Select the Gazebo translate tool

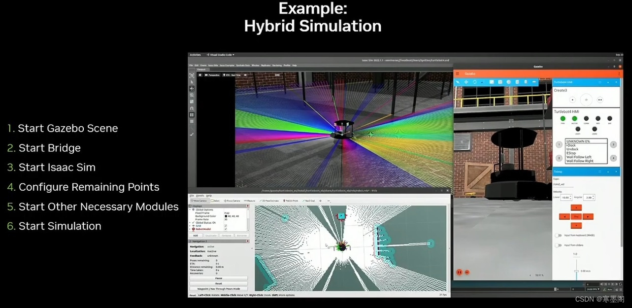click(466, 82)
